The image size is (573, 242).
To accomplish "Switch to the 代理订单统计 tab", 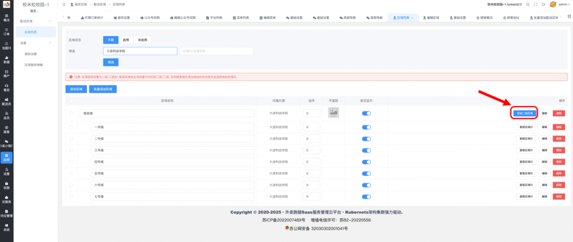I will [x=91, y=17].
